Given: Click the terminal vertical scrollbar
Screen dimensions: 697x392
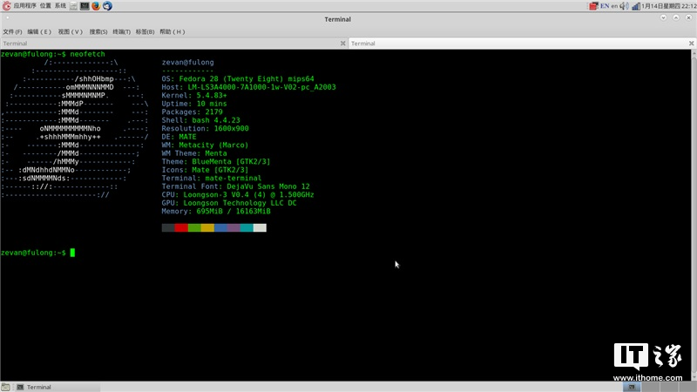Looking at the screenshot, I should click(x=694, y=214).
